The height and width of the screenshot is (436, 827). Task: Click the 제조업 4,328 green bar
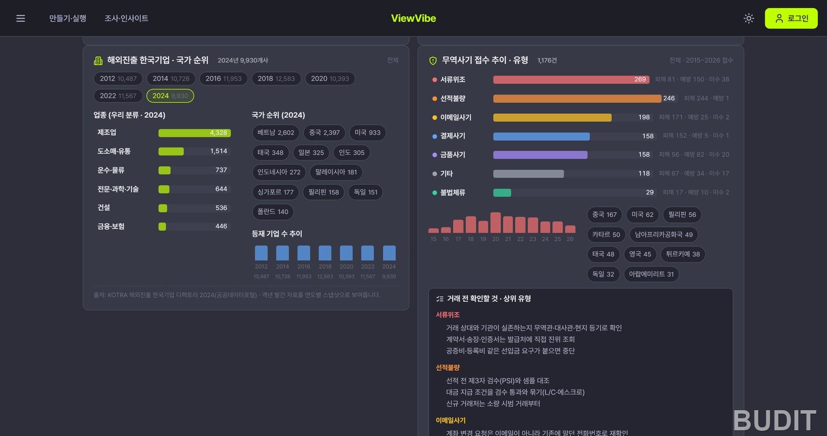(195, 133)
